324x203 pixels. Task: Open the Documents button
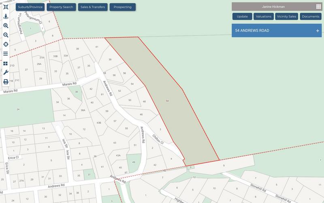(x=310, y=17)
